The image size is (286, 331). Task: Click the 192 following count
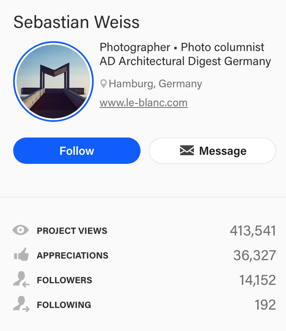coord(265,305)
